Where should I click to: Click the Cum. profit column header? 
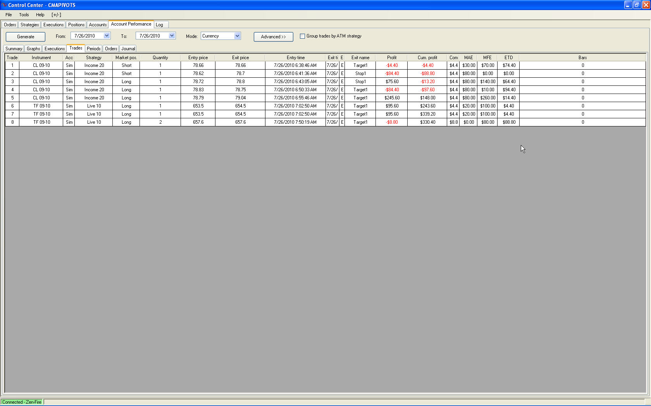click(x=427, y=58)
